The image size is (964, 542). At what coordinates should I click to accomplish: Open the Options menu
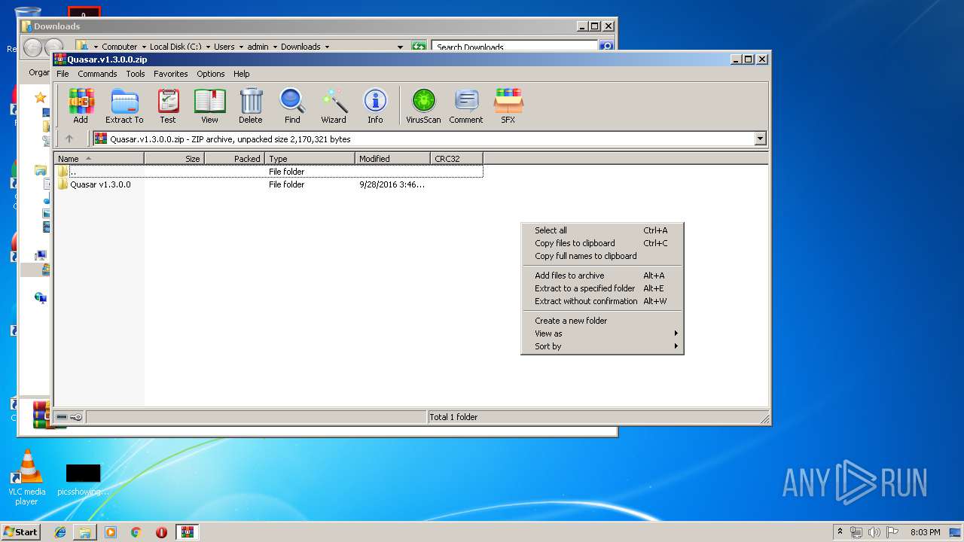[211, 74]
